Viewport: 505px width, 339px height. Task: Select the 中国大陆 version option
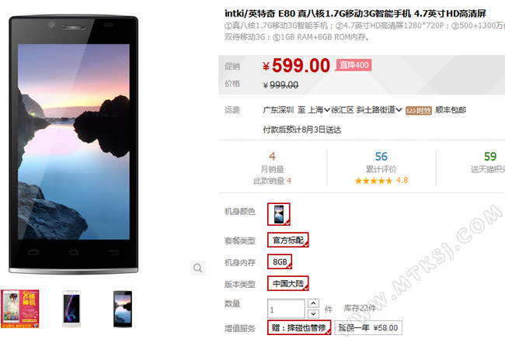click(x=288, y=283)
